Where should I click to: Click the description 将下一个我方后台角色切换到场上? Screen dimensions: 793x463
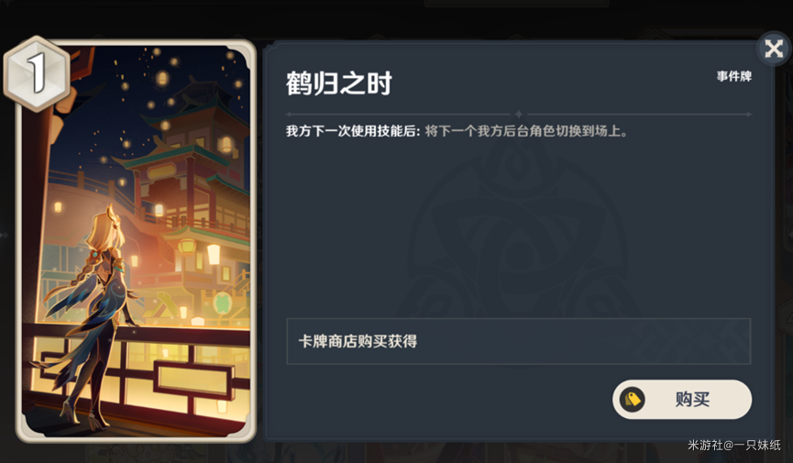coord(526,131)
